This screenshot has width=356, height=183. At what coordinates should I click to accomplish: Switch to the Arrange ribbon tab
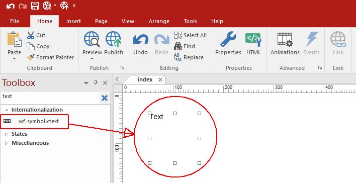tap(159, 21)
